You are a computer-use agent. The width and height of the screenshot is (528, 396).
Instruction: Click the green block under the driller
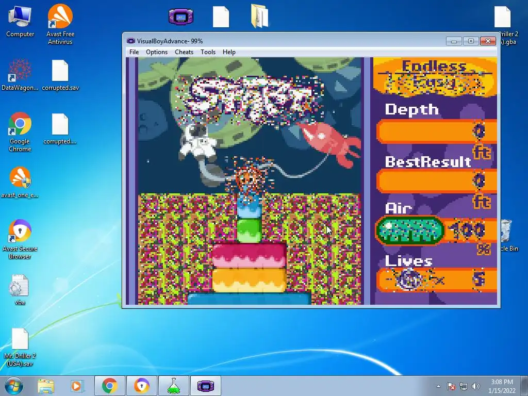coord(249,230)
